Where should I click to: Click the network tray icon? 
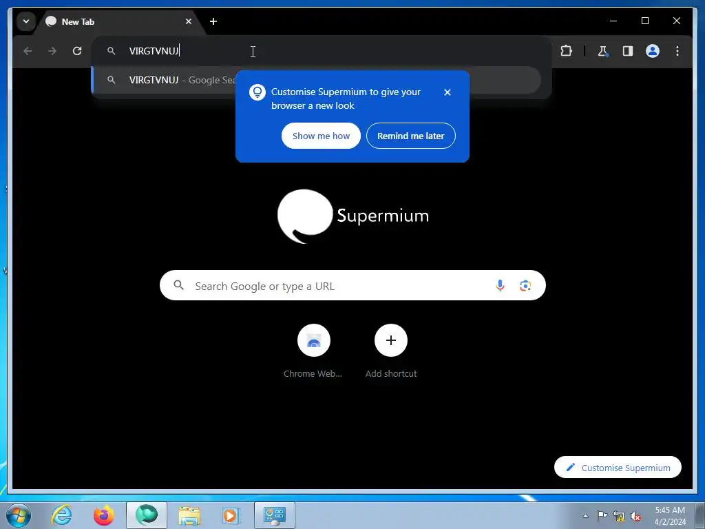pos(619,516)
